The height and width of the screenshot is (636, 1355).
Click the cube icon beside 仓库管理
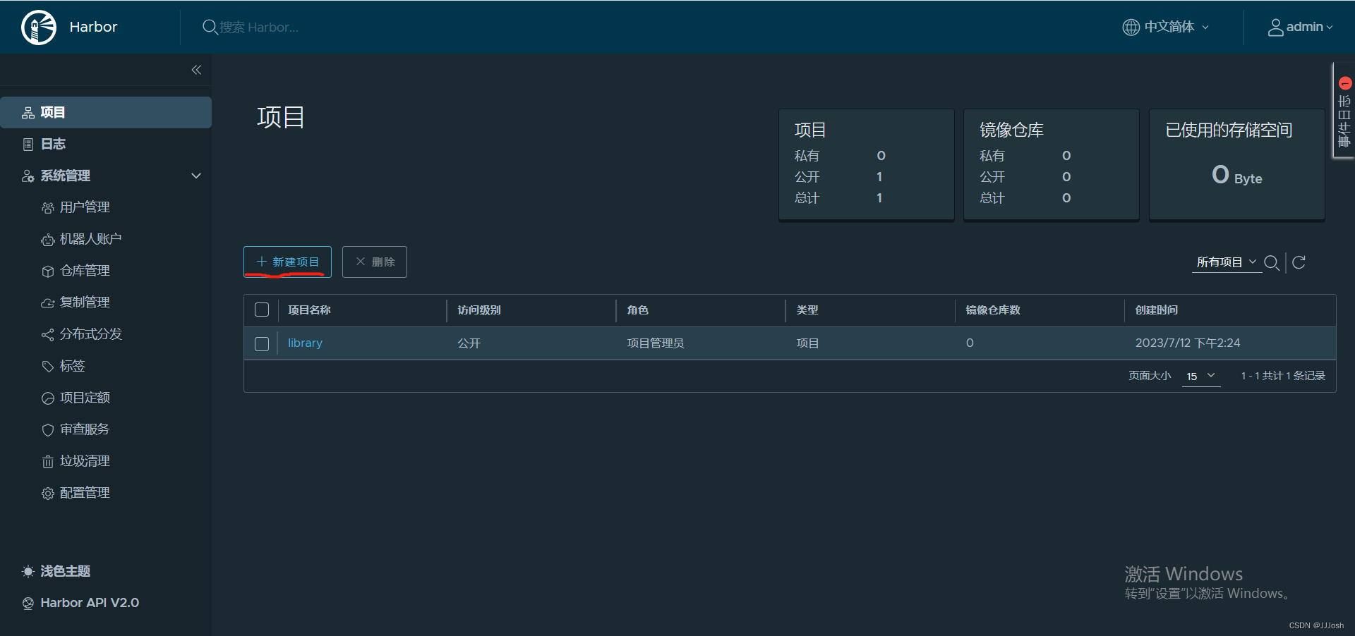pyautogui.click(x=47, y=271)
